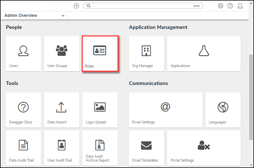Open Data Audit Archive Export tile

point(100,148)
